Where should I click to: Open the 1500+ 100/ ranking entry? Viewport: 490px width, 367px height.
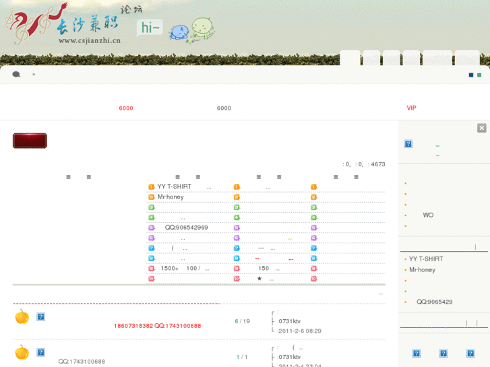point(185,268)
